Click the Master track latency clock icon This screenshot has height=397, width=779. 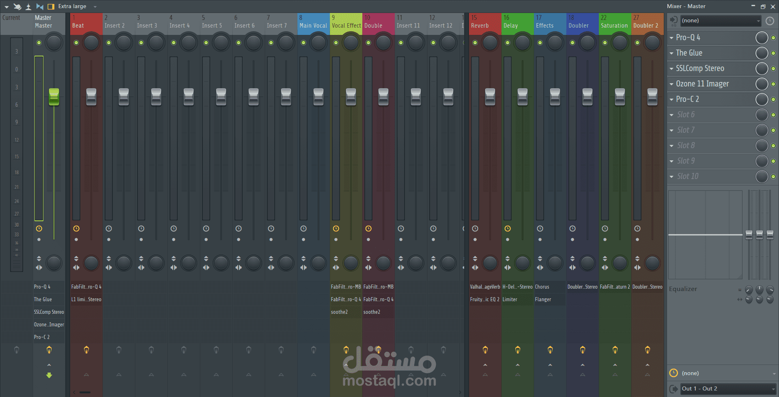39,229
